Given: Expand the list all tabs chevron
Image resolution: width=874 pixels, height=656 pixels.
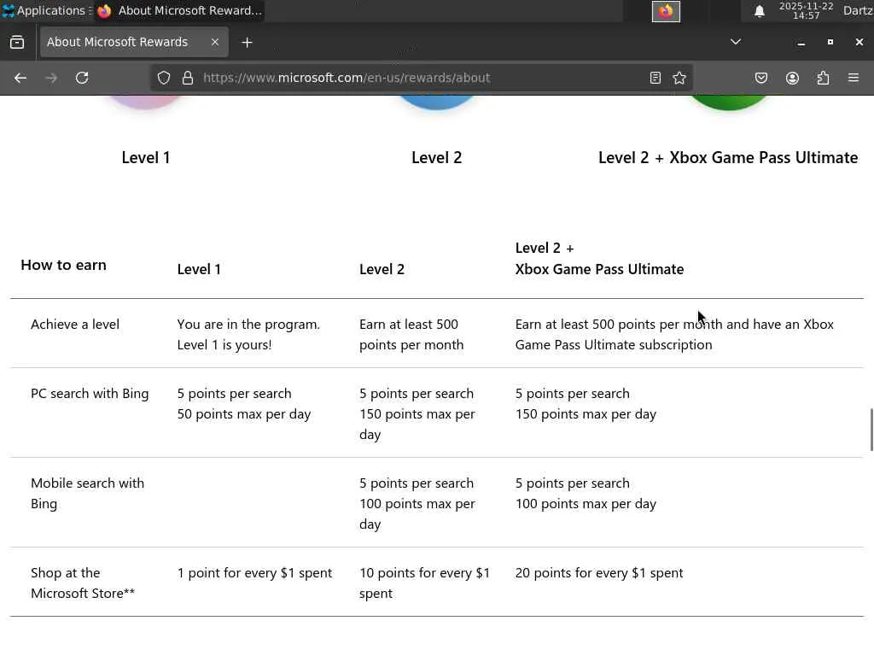Looking at the screenshot, I should pos(736,42).
